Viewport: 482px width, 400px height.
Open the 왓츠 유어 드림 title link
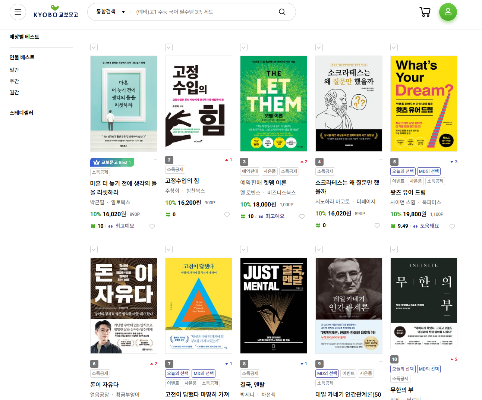tap(408, 192)
